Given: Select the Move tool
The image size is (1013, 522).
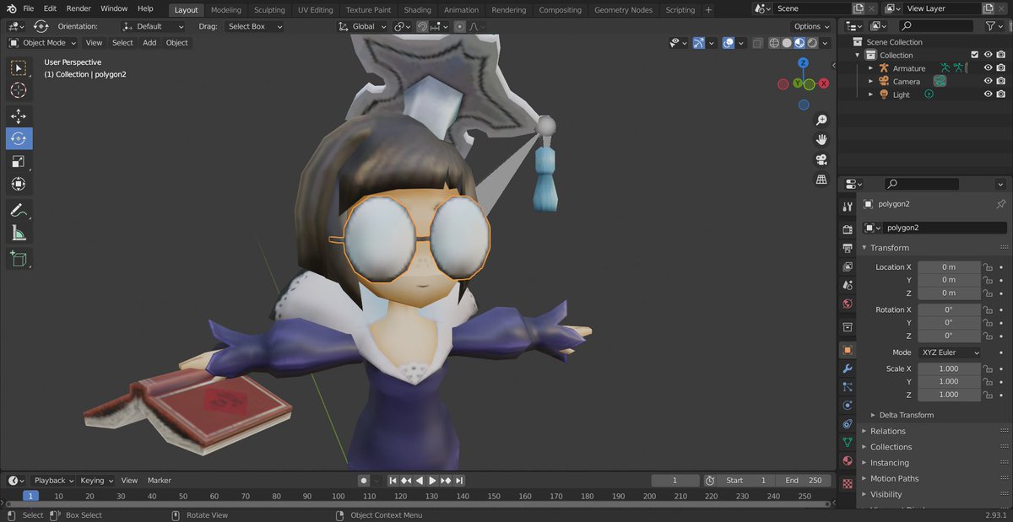Looking at the screenshot, I should 19,116.
